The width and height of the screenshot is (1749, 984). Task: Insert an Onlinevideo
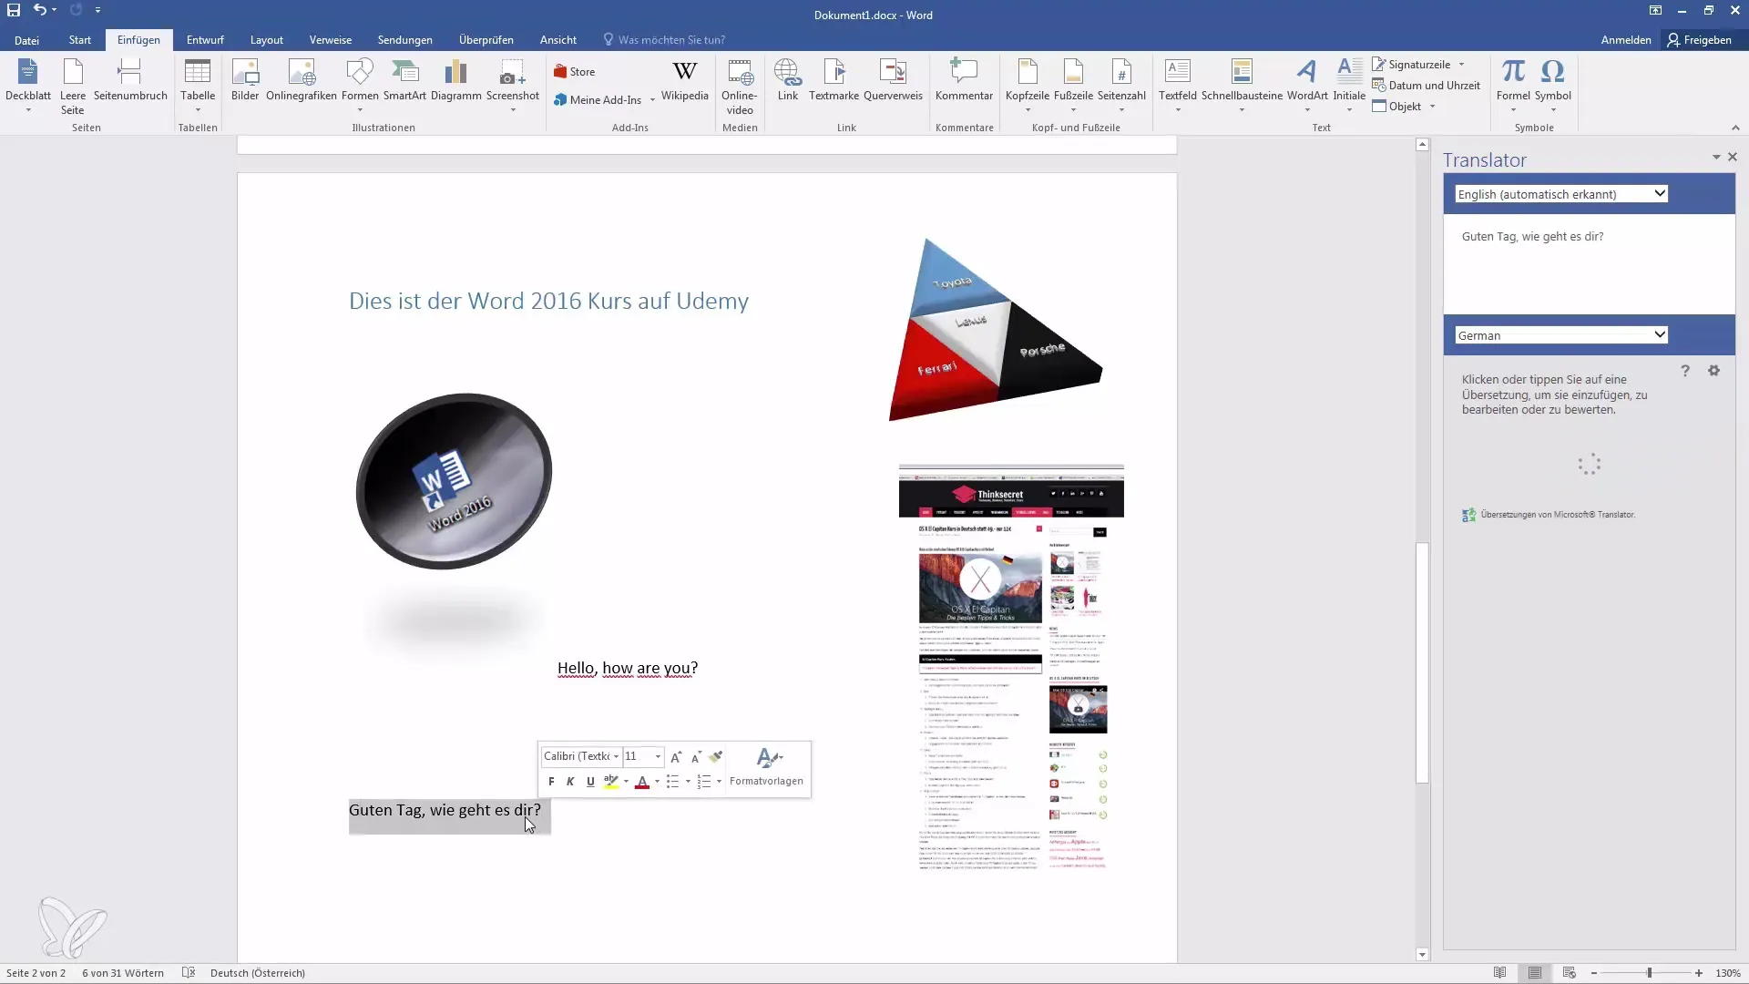[740, 87]
